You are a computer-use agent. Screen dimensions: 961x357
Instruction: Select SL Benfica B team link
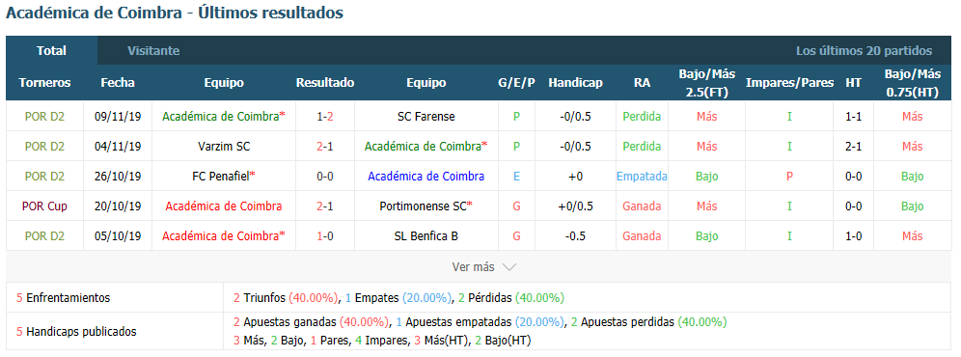[426, 236]
